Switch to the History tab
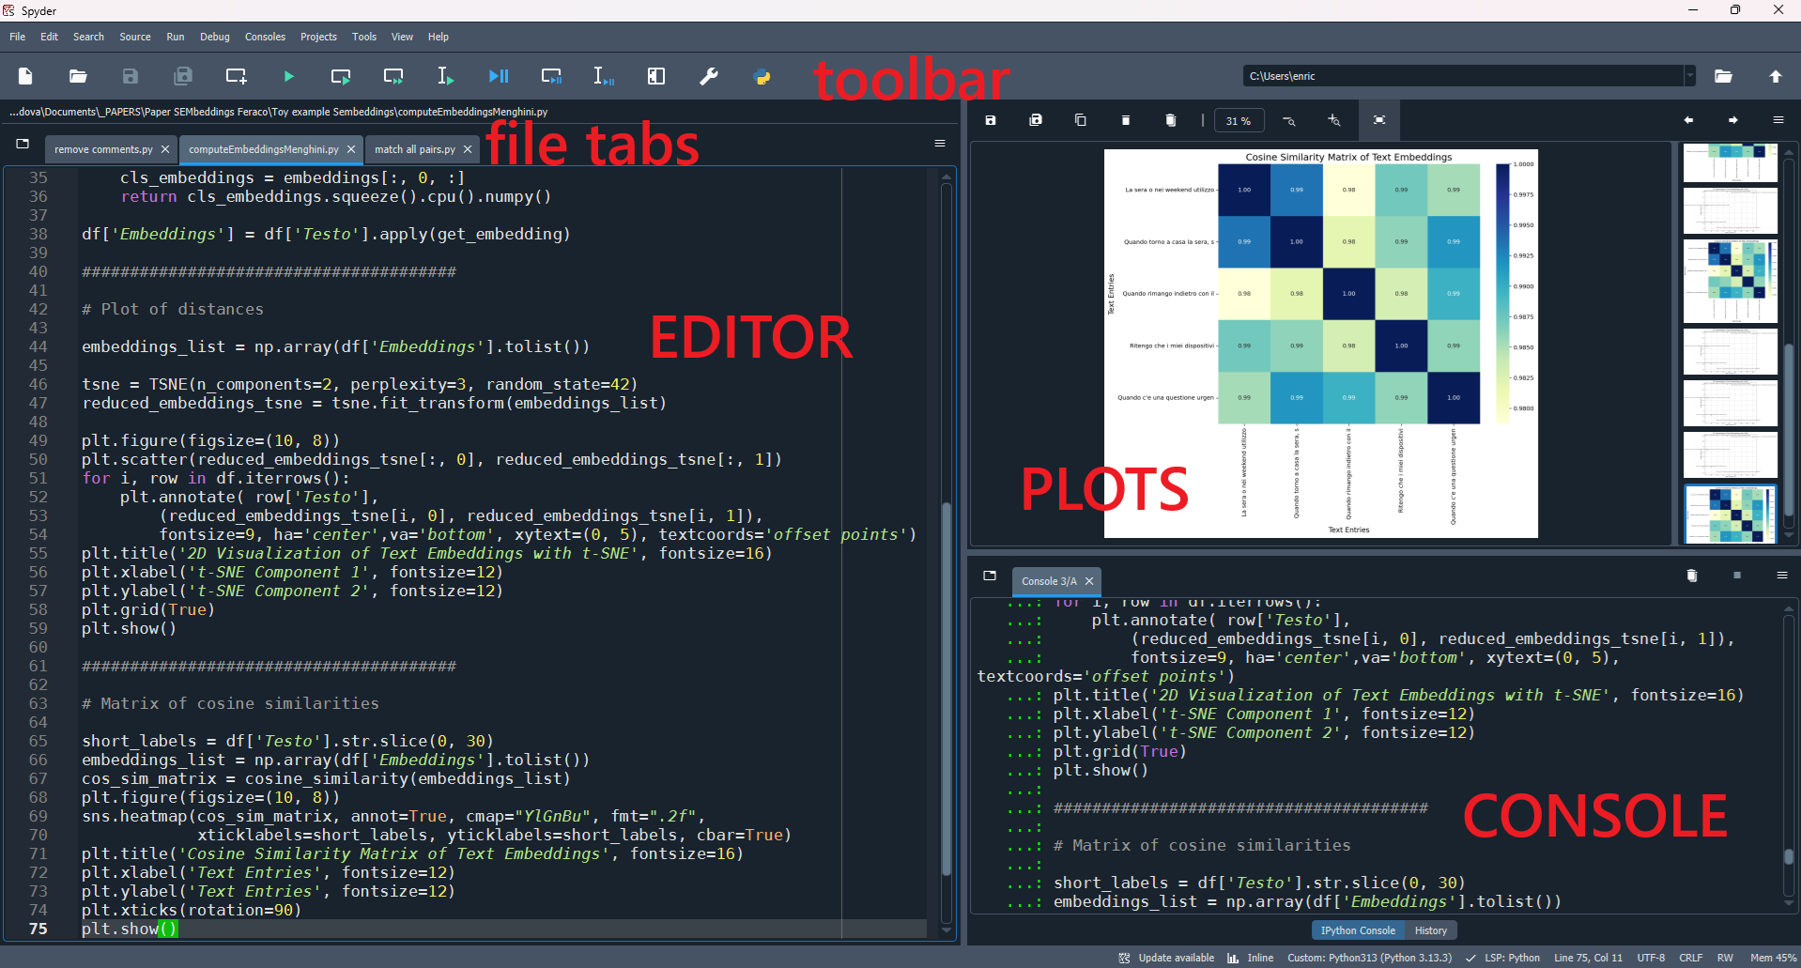Image resolution: width=1801 pixels, height=968 pixels. coord(1431,930)
